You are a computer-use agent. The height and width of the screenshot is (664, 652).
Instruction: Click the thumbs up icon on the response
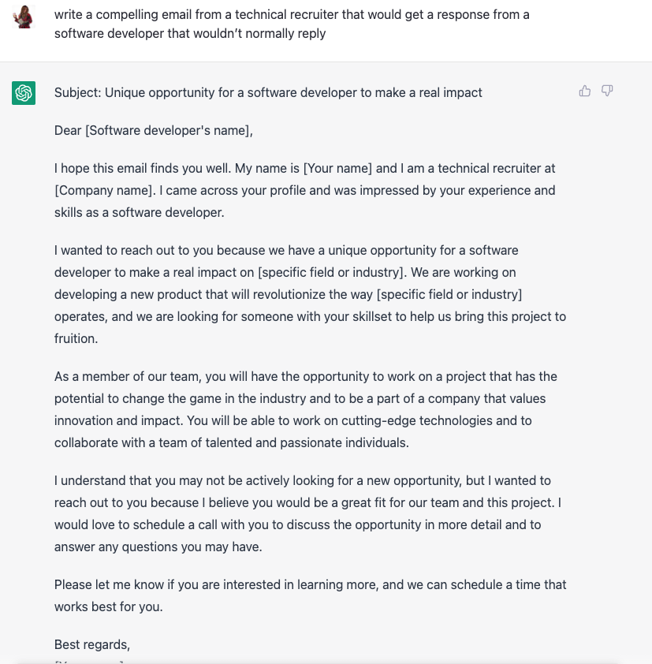(585, 91)
